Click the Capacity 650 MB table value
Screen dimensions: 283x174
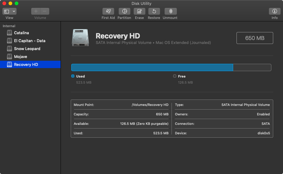click(x=162, y=114)
